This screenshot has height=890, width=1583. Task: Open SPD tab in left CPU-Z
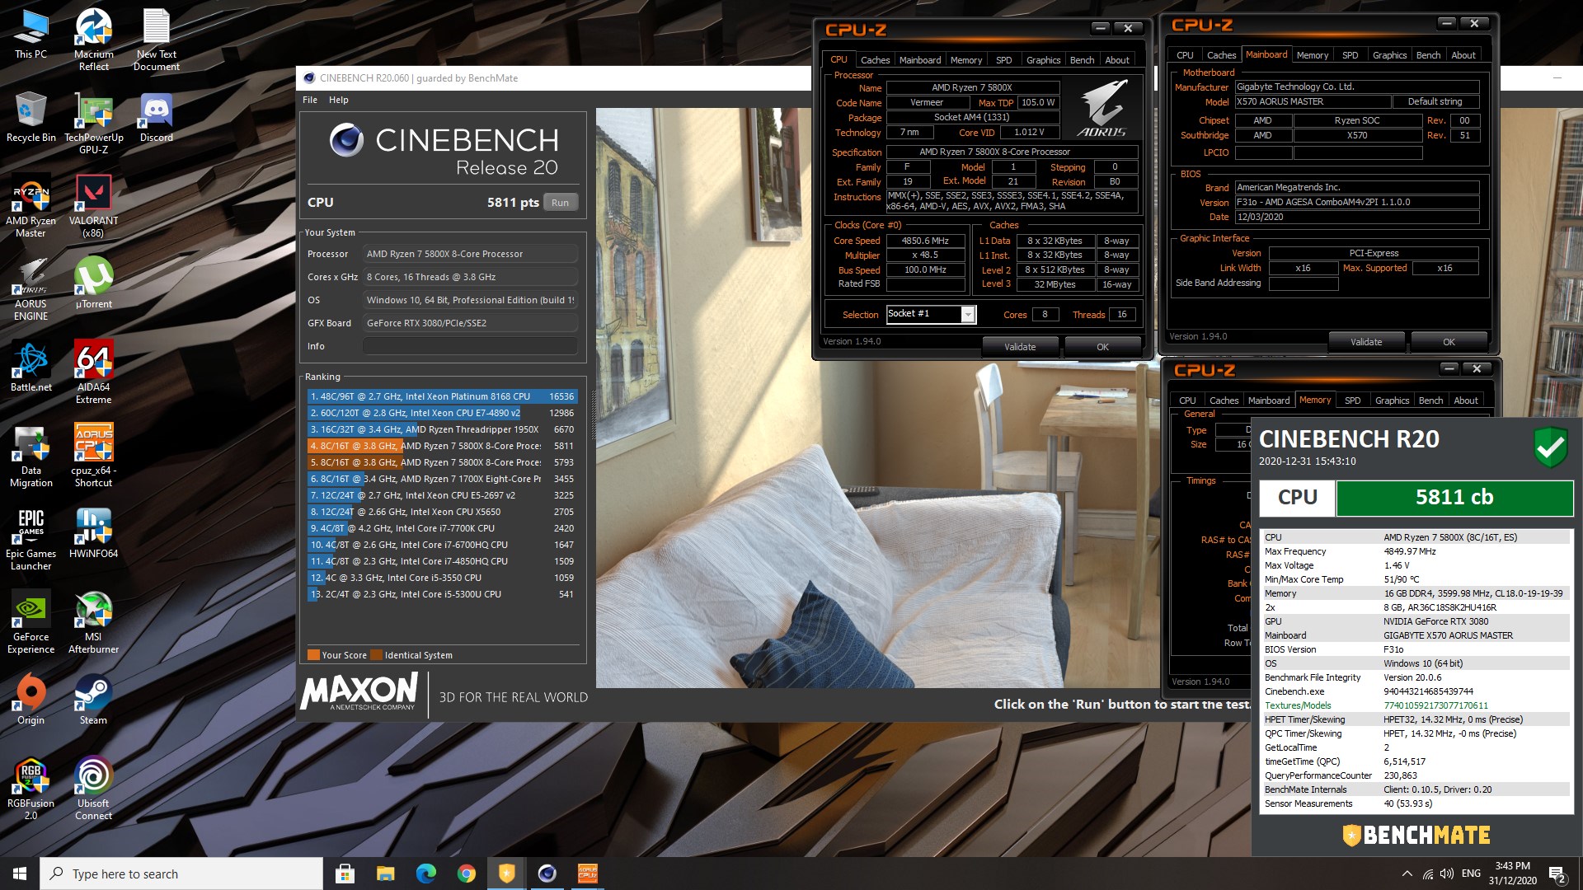click(1003, 60)
